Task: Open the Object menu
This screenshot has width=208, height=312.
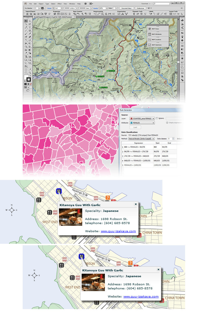Action: 41,3
